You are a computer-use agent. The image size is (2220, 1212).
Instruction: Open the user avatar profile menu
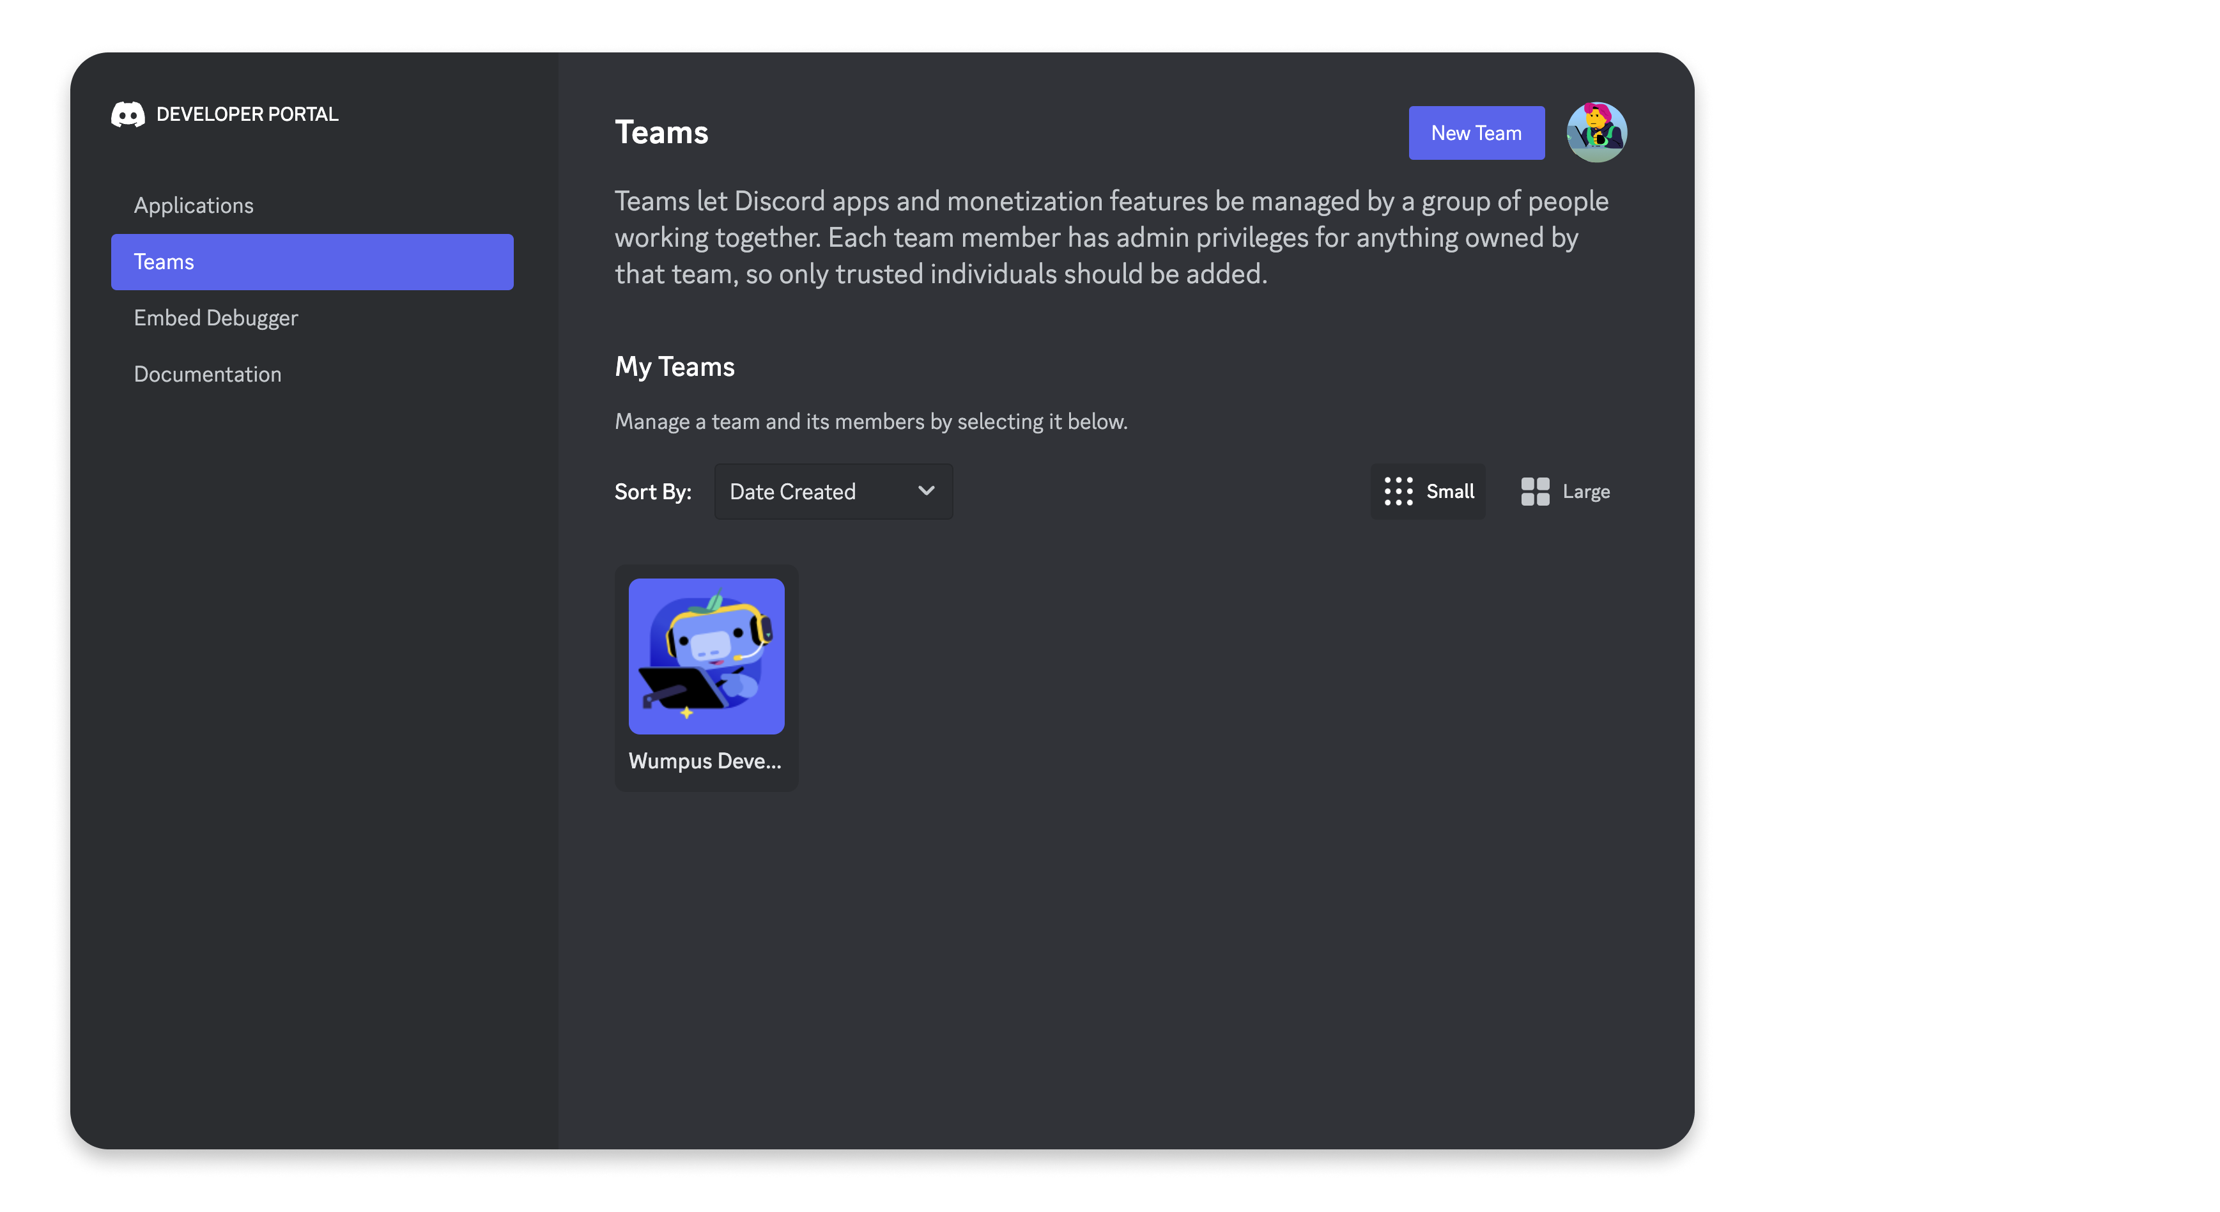[1596, 133]
